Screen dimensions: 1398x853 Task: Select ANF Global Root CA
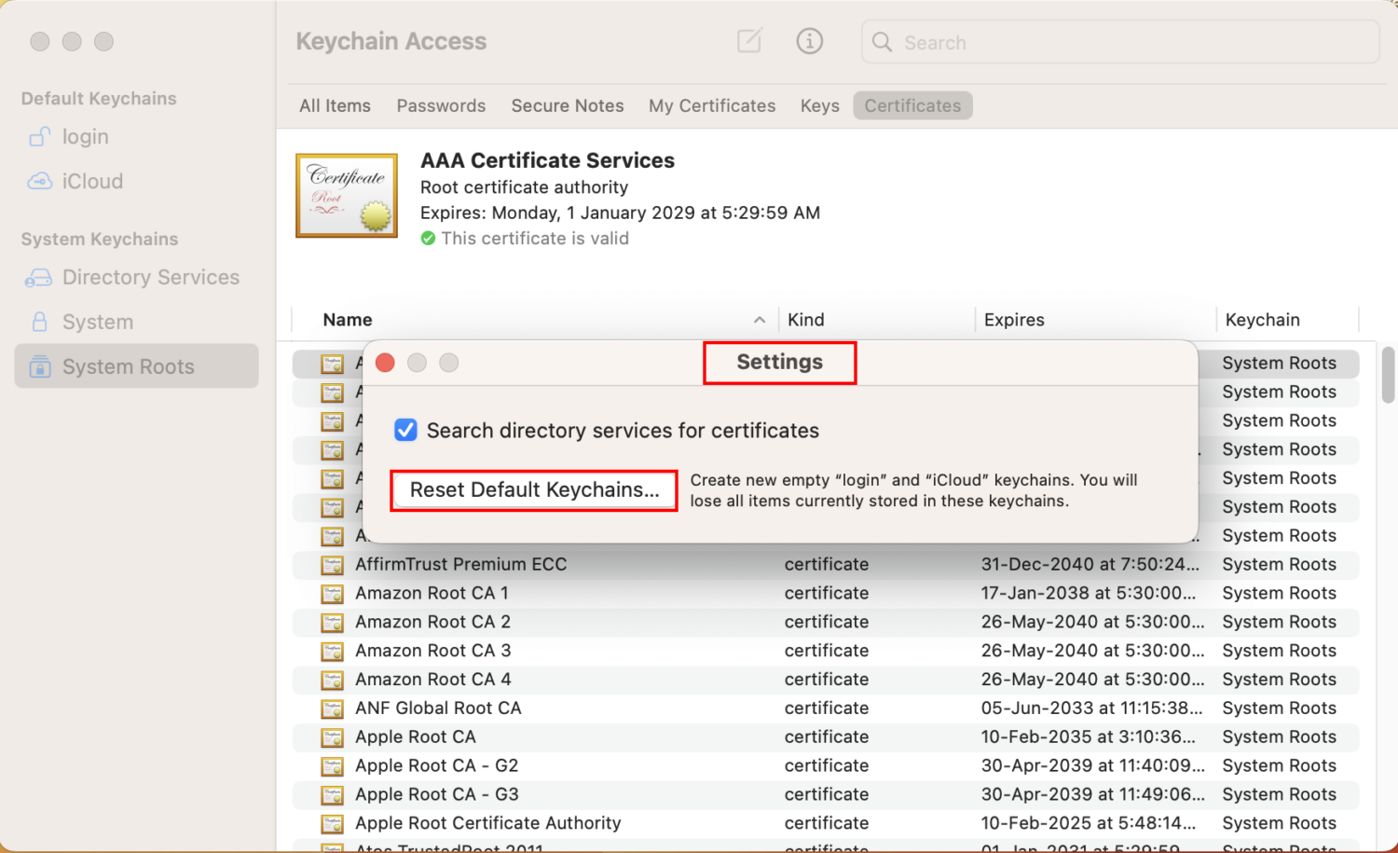[x=825, y=709]
